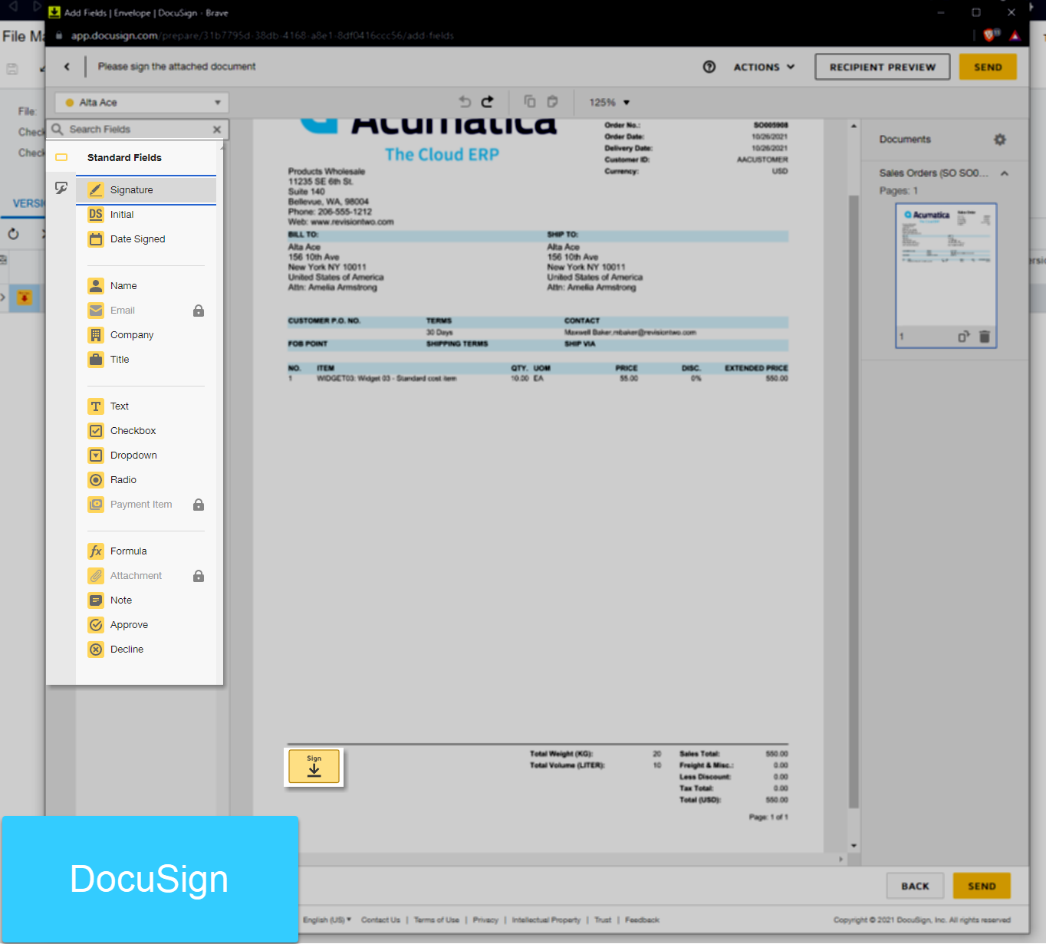1046x944 pixels.
Task: Open Documents settings gear icon
Action: (1000, 140)
